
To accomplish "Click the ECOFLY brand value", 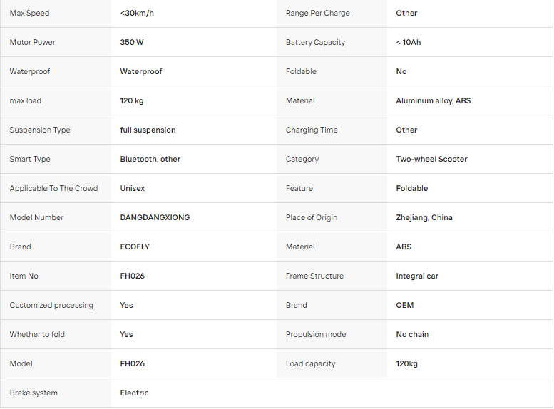I will pos(135,247).
